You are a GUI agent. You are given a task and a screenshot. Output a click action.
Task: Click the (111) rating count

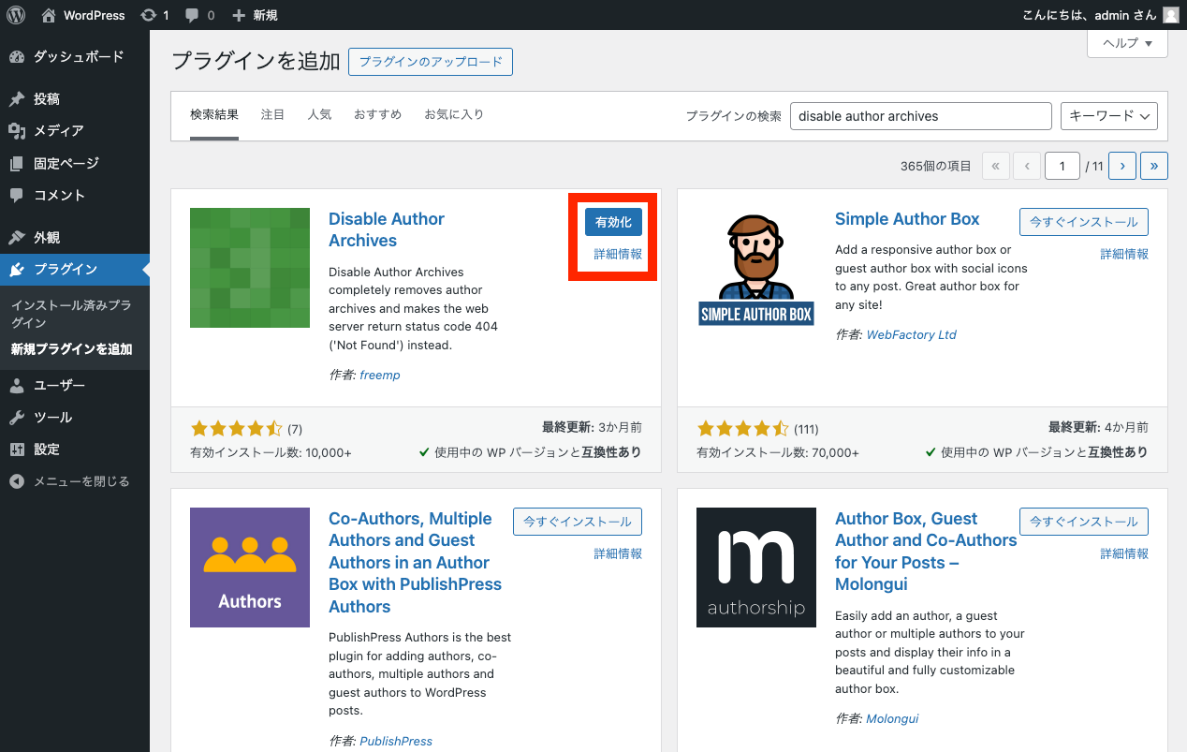[806, 430]
